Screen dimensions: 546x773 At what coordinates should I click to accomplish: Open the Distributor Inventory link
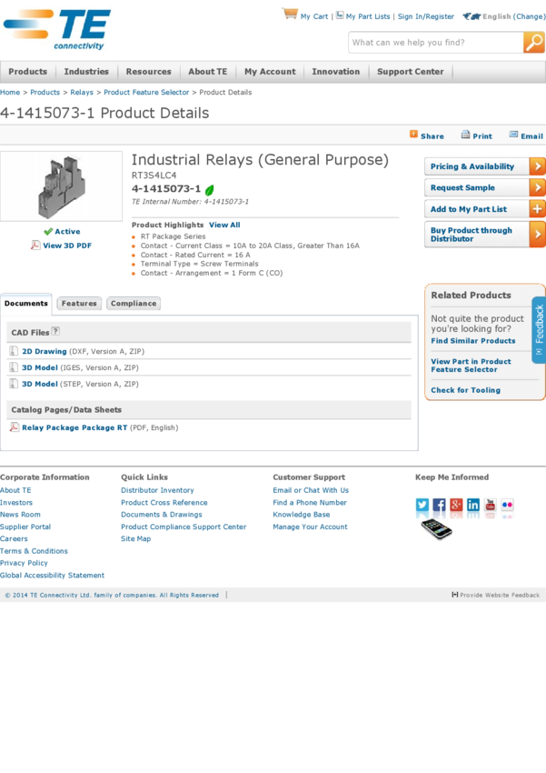(157, 490)
